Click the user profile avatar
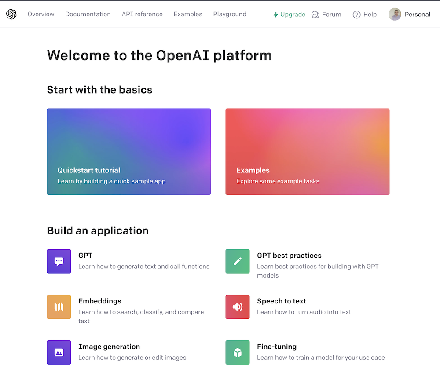The image size is (440, 380). pos(395,15)
